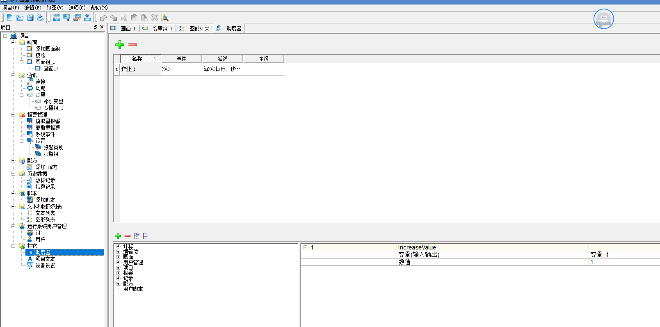This screenshot has height=327, width=660.
Task: Click the Compile project toolbar icon
Action: pos(57,18)
